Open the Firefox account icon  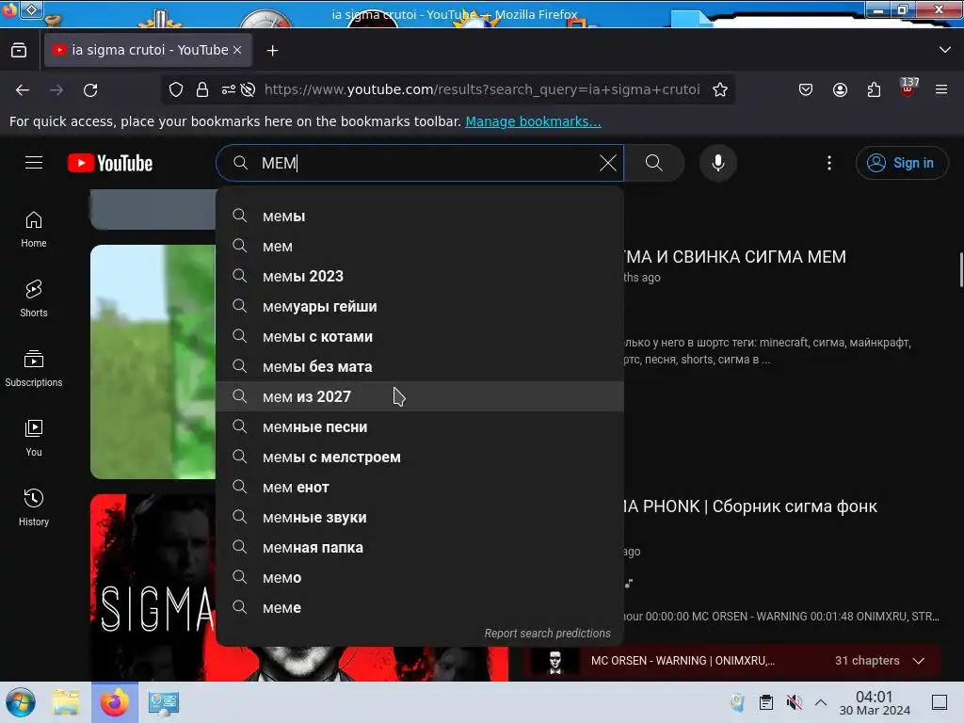point(840,89)
